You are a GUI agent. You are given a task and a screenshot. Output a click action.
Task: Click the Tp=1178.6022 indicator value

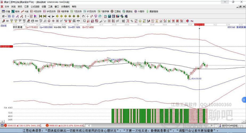tap(32, 27)
